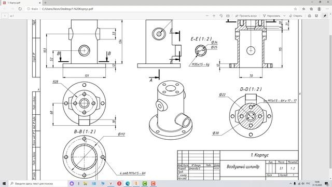Click the '4 отв M11x1.5 - 6H' callout

pyautogui.click(x=133, y=173)
